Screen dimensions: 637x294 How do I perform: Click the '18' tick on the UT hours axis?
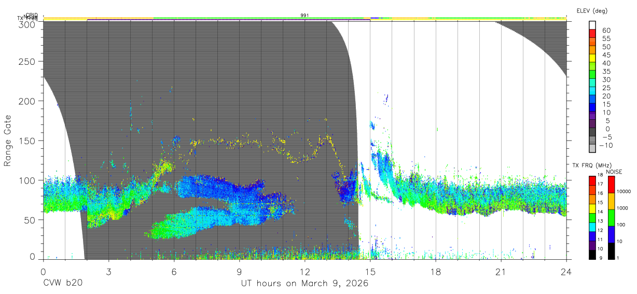436,272
